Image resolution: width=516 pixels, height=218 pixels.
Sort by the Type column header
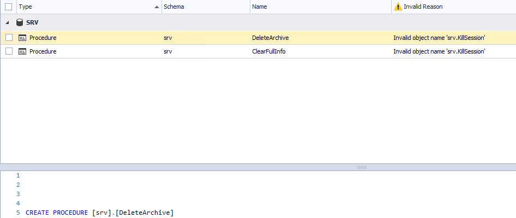[89, 7]
